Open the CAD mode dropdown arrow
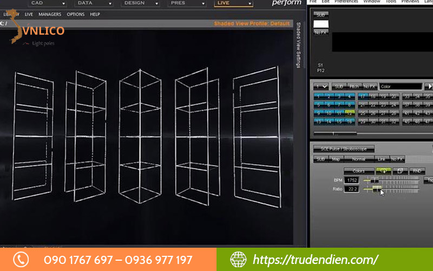 tap(63, 4)
